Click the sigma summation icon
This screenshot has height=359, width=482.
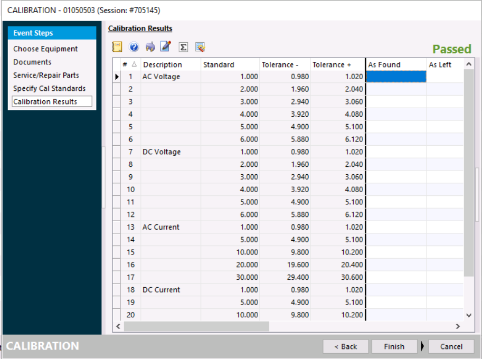pyautogui.click(x=183, y=47)
